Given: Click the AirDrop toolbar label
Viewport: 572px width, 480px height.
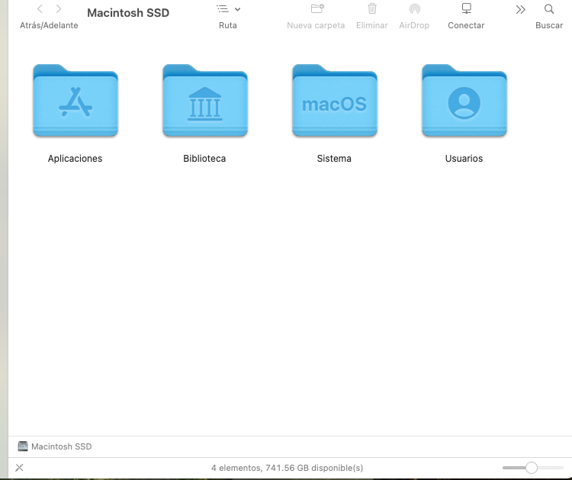Looking at the screenshot, I should (x=414, y=25).
